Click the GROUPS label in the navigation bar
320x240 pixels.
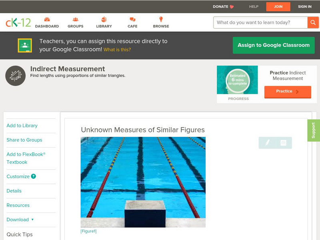pos(76,26)
